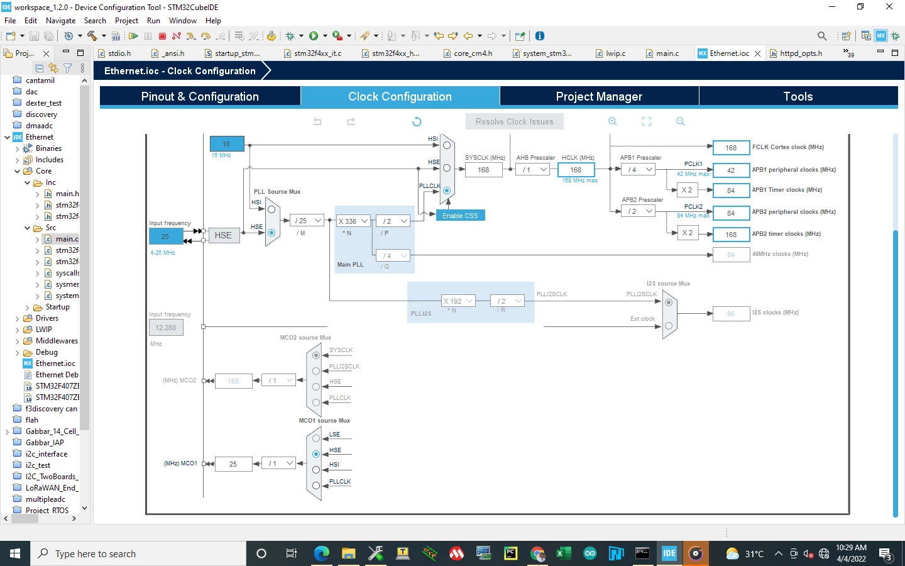
Task: Toggle Link with Editor in Project Explorer
Action: [x=53, y=68]
